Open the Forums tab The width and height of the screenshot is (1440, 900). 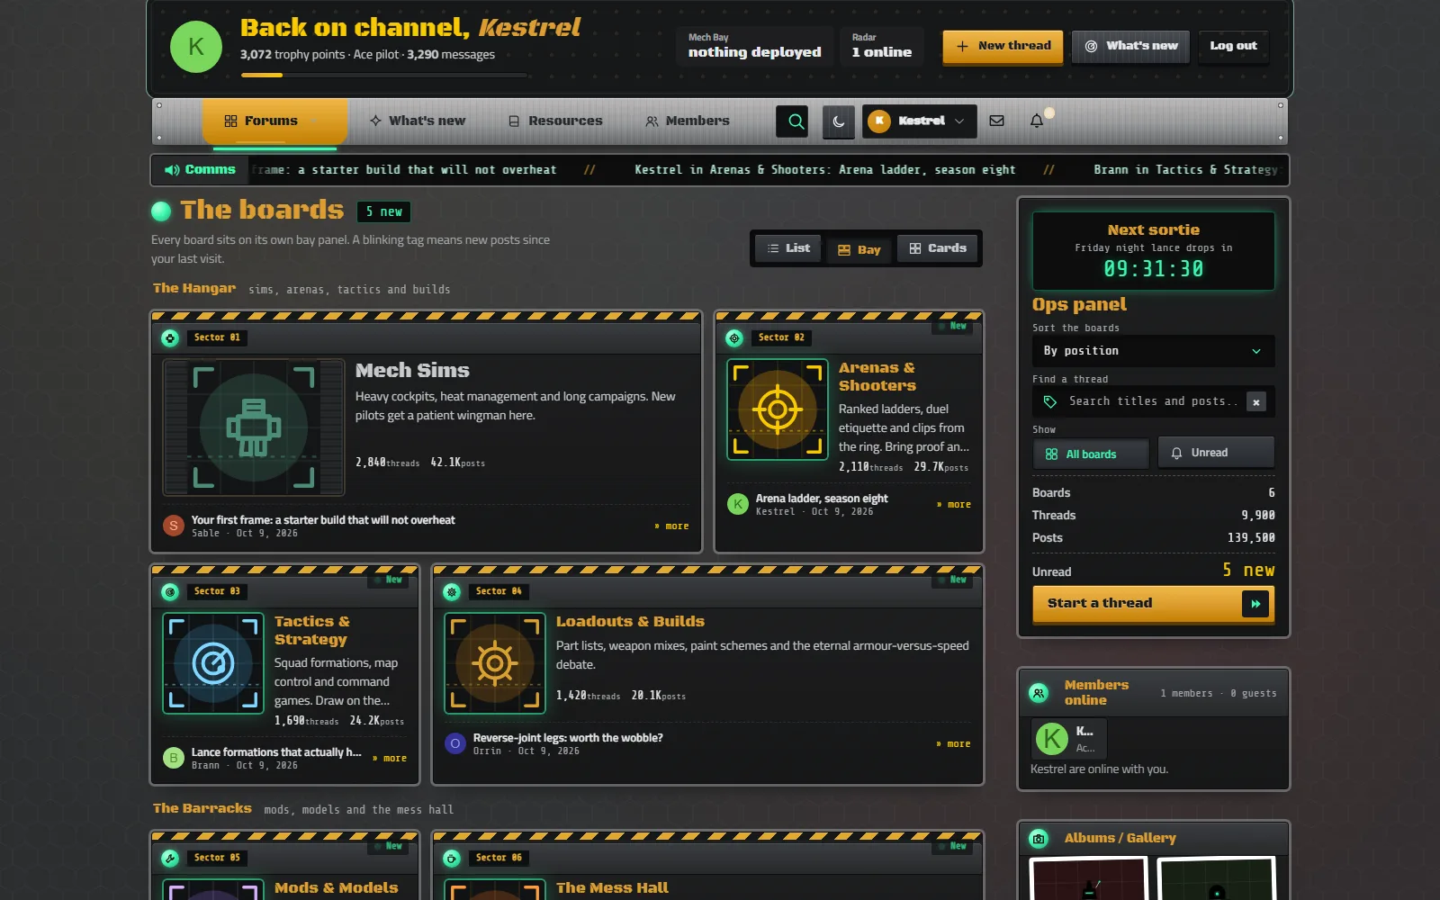[274, 121]
